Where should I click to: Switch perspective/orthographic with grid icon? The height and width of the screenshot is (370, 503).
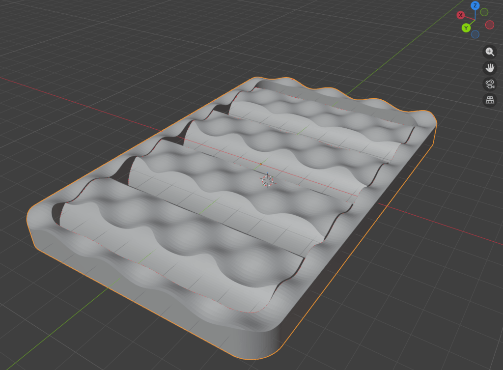click(x=490, y=100)
